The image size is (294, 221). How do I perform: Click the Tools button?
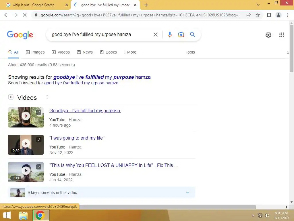(x=190, y=52)
